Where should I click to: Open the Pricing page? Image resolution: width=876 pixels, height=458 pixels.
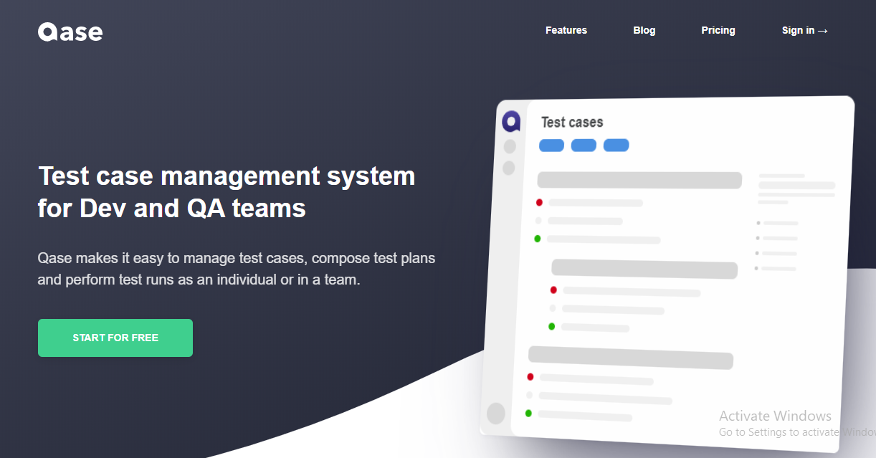718,30
